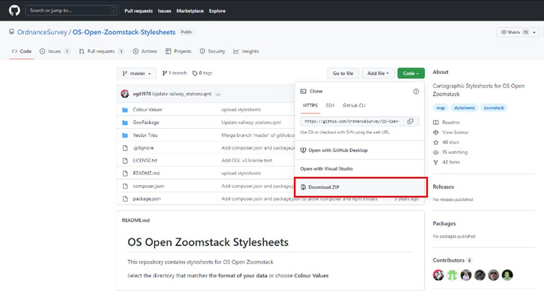Open Explore in top navigation

(x=217, y=11)
